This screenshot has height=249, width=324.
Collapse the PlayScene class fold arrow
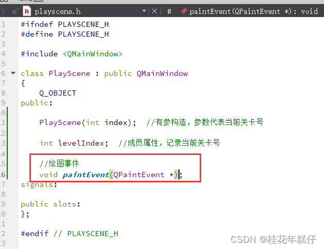pos(13,73)
